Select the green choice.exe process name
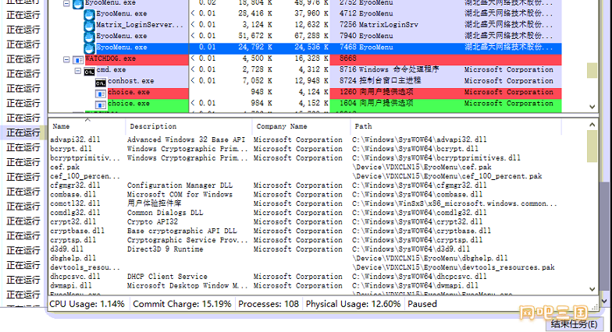This screenshot has height=332, width=612. 129,104
